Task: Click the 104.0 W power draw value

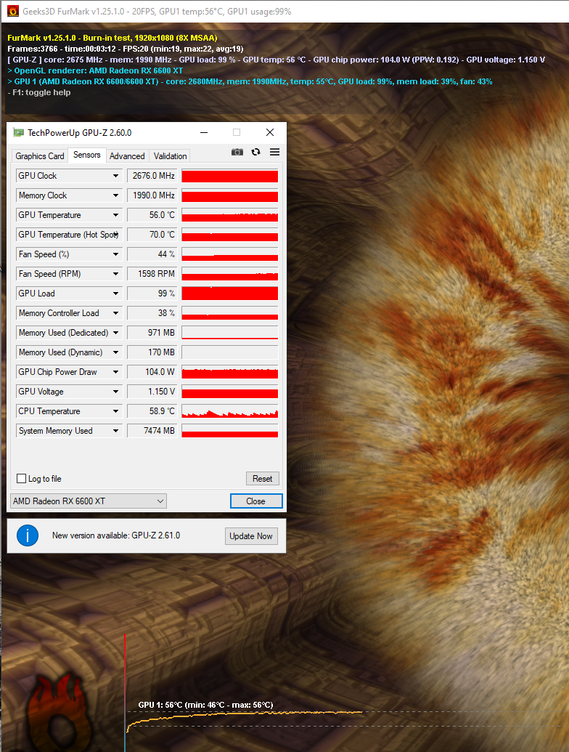Action: tap(152, 372)
